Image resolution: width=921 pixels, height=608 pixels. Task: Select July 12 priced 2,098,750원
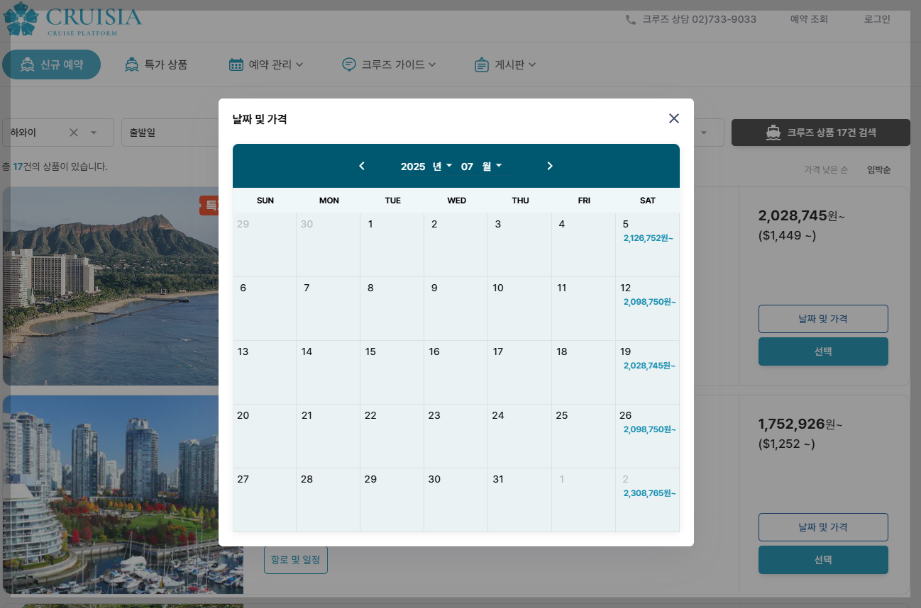[648, 308]
